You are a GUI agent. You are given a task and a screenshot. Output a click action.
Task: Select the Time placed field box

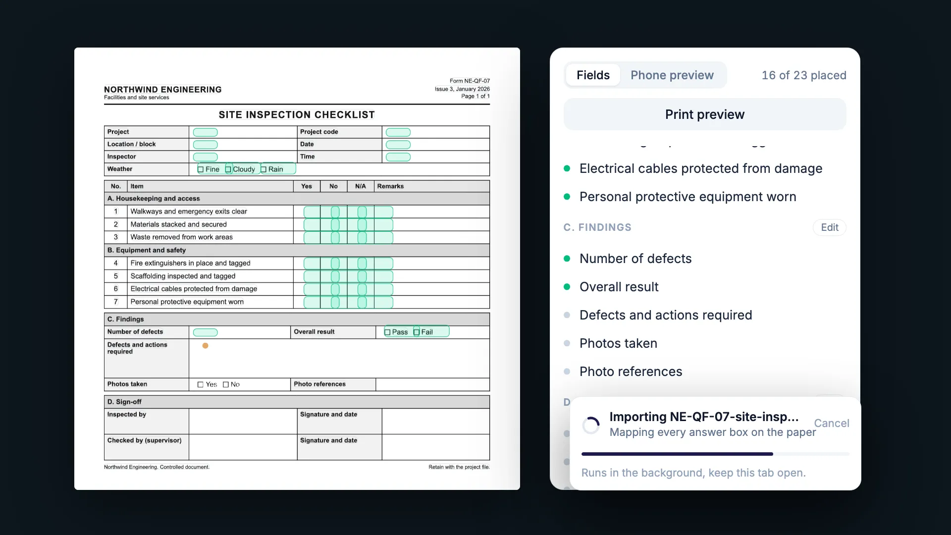click(398, 157)
